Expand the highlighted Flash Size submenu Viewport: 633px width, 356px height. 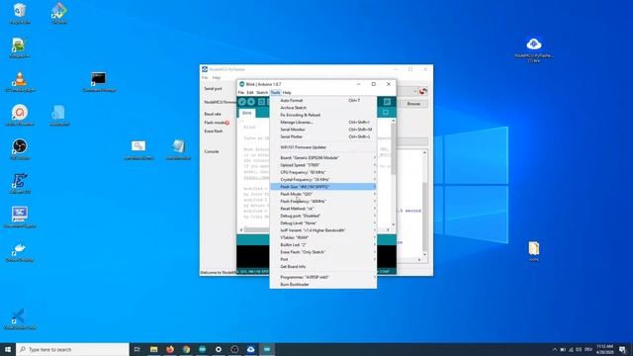(x=323, y=187)
